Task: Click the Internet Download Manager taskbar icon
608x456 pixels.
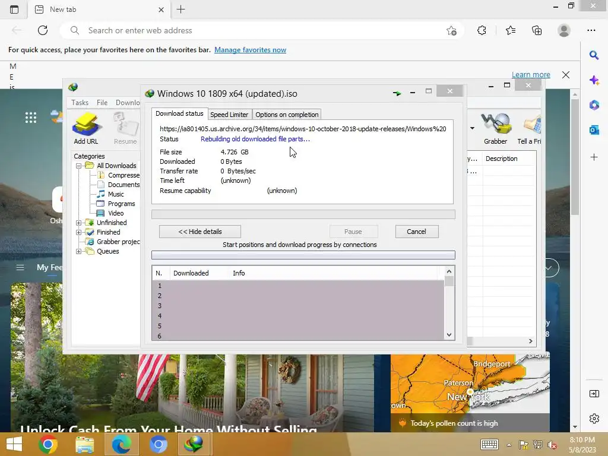Action: click(193, 444)
